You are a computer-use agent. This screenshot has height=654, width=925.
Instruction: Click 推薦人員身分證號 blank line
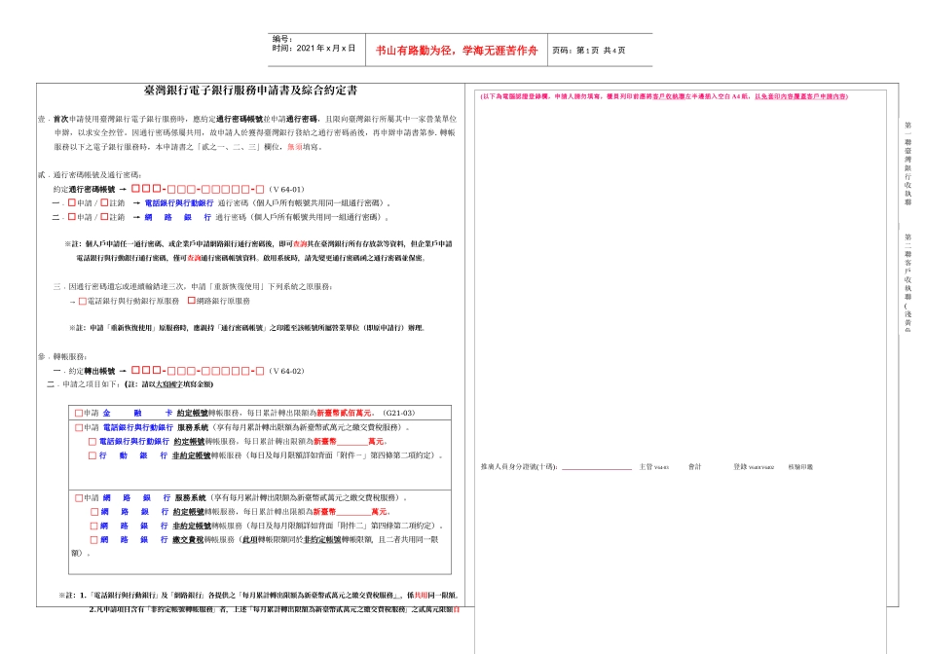[x=597, y=467]
